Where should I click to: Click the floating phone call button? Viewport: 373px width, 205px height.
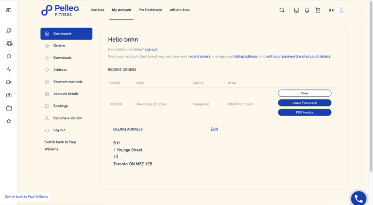(x=359, y=198)
